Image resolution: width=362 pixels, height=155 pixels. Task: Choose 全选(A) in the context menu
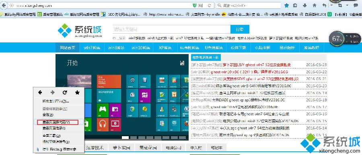pyautogui.click(x=48, y=115)
